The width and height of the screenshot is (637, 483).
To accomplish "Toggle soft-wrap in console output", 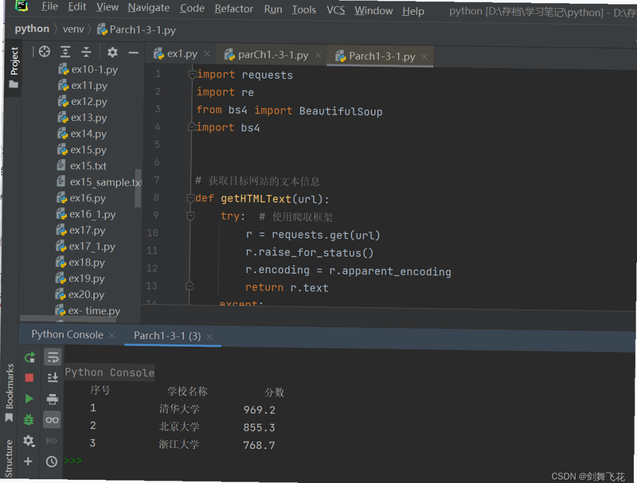I will click(x=53, y=357).
